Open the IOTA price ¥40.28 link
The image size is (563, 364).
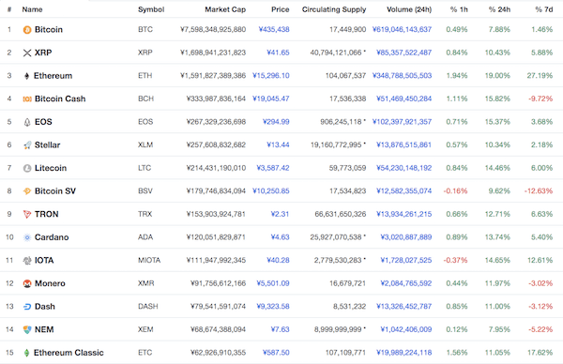click(278, 260)
